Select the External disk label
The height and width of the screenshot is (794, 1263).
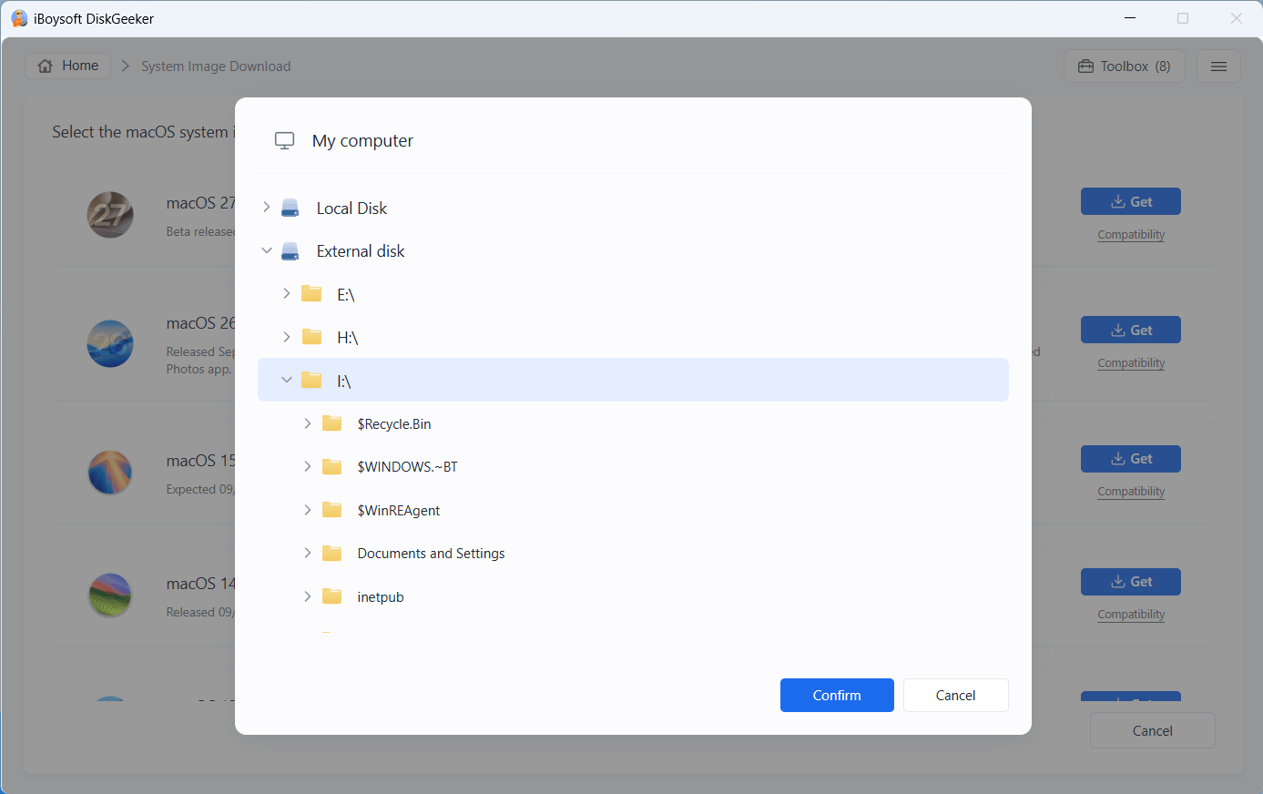(x=361, y=251)
